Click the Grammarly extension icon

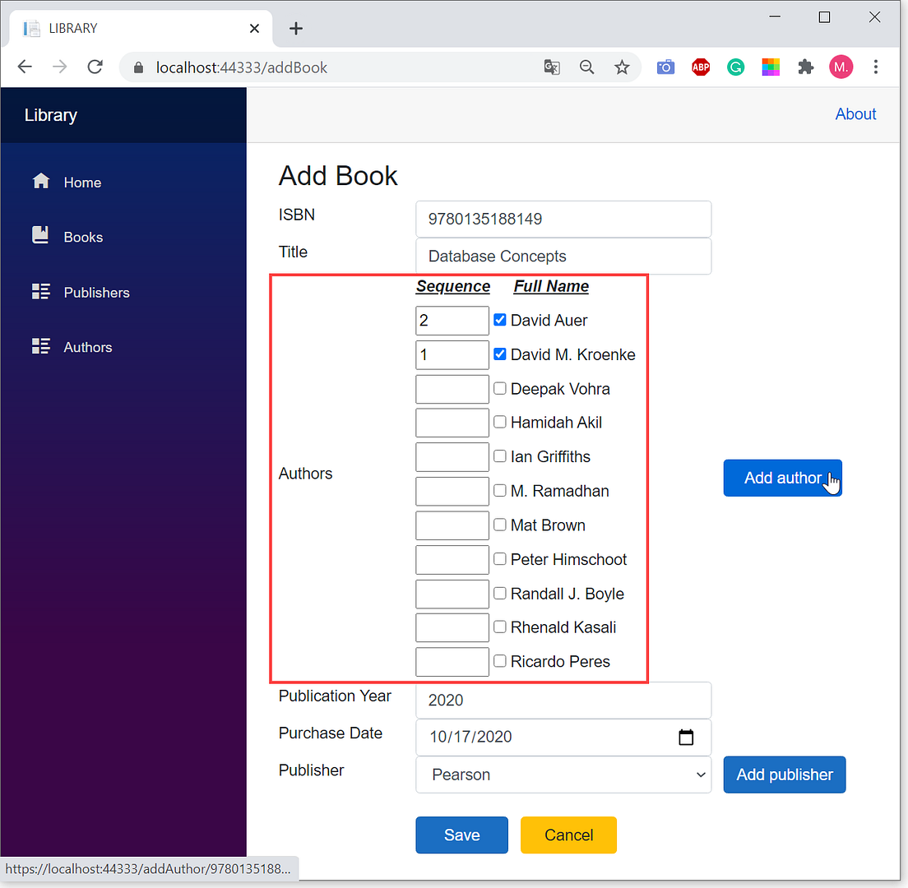(x=735, y=67)
